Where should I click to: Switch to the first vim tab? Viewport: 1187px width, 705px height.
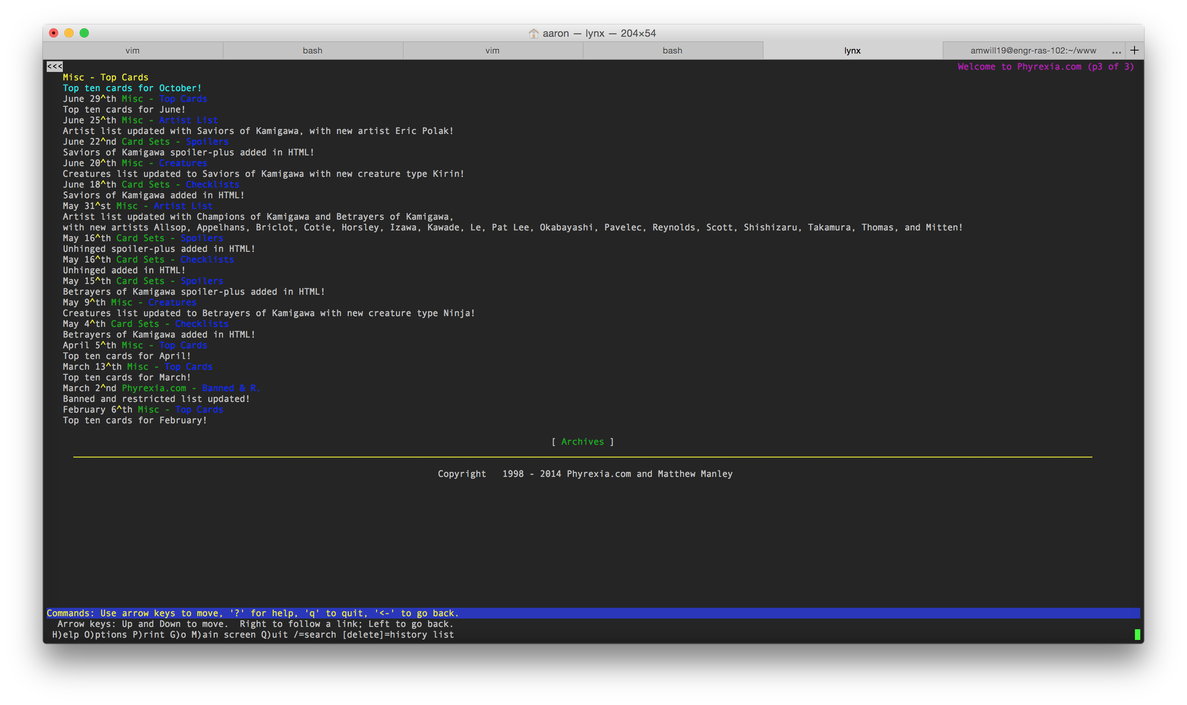132,51
